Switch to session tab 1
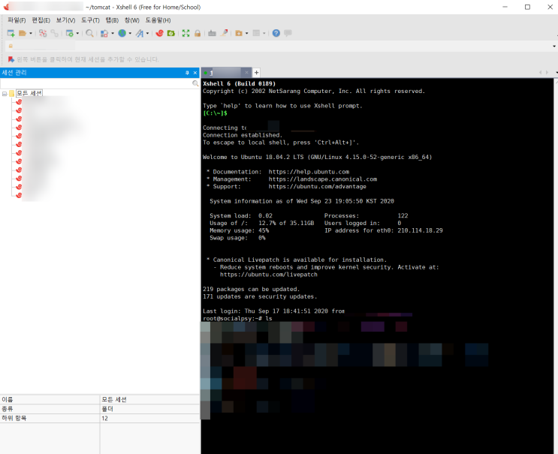The height and width of the screenshot is (454, 558). tap(223, 73)
